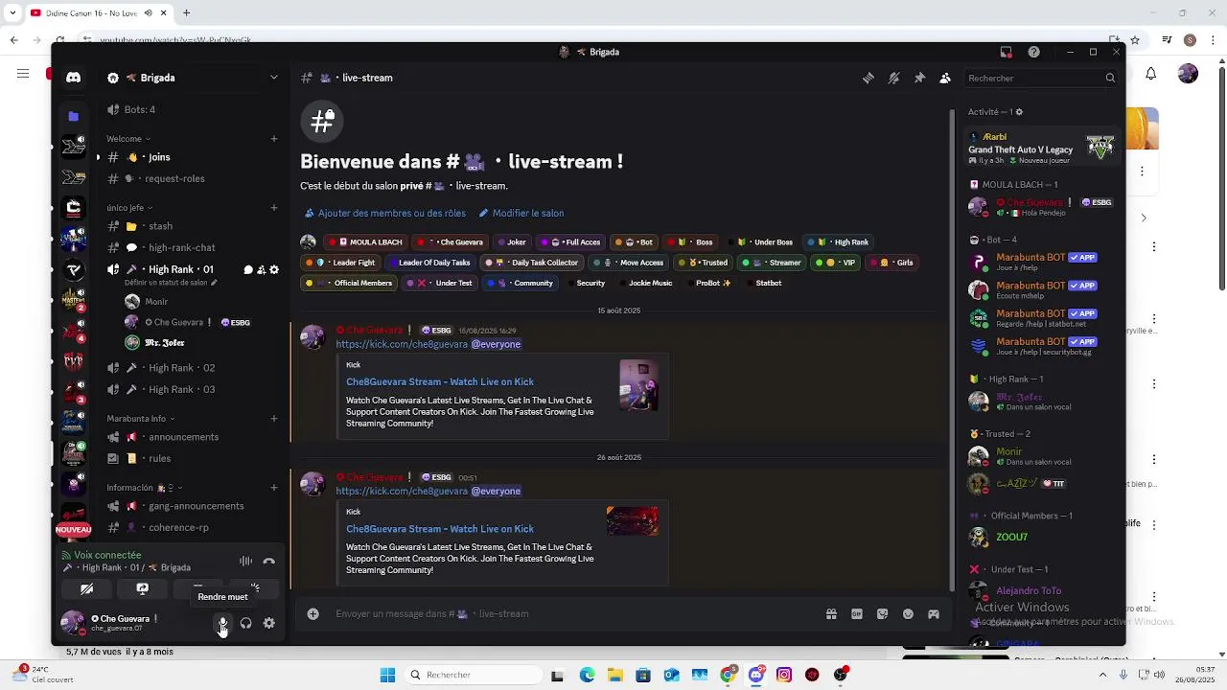This screenshot has width=1227, height=690.
Task: Open the gift icon in message bar
Action: coord(831,614)
